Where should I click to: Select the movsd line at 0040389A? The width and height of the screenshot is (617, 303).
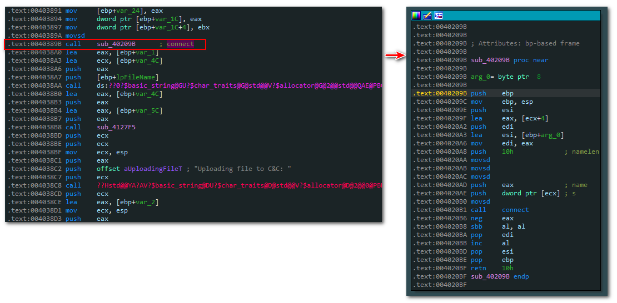click(x=46, y=36)
